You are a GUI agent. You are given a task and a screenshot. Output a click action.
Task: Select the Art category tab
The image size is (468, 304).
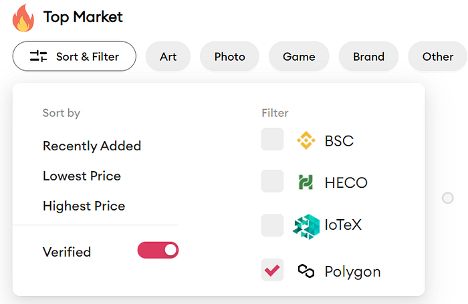pos(168,57)
